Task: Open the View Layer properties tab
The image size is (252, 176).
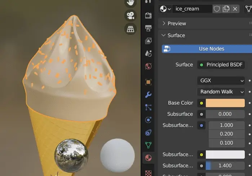Action: tap(148, 41)
